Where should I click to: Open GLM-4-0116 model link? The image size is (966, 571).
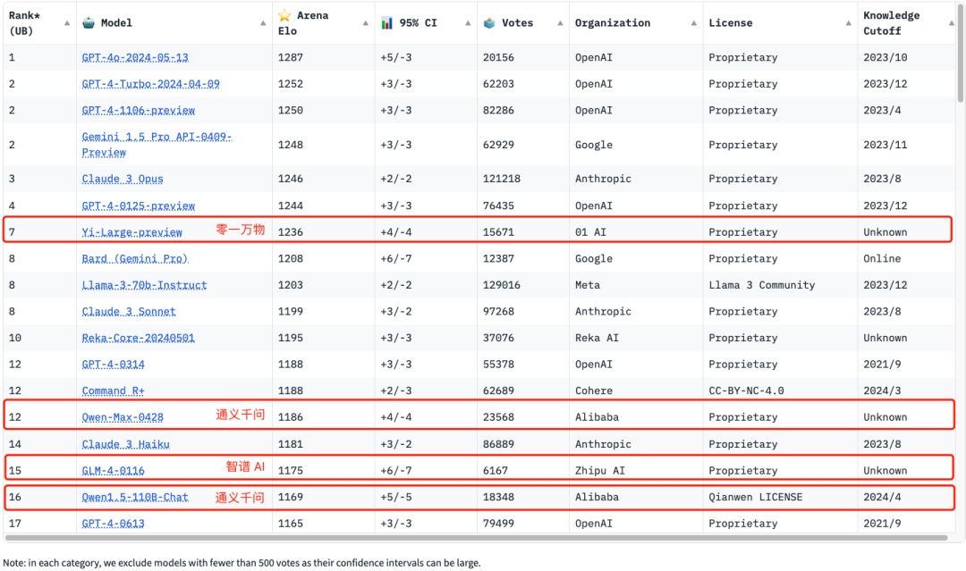point(114,471)
